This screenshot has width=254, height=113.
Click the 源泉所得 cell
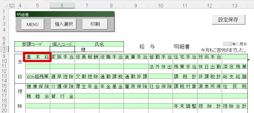coord(210,86)
